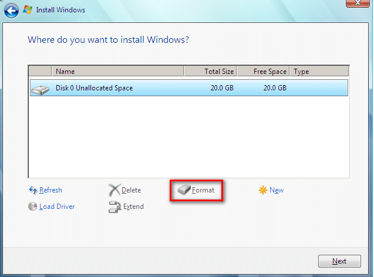
Task: Click the Refresh link
Action: [x=50, y=190]
